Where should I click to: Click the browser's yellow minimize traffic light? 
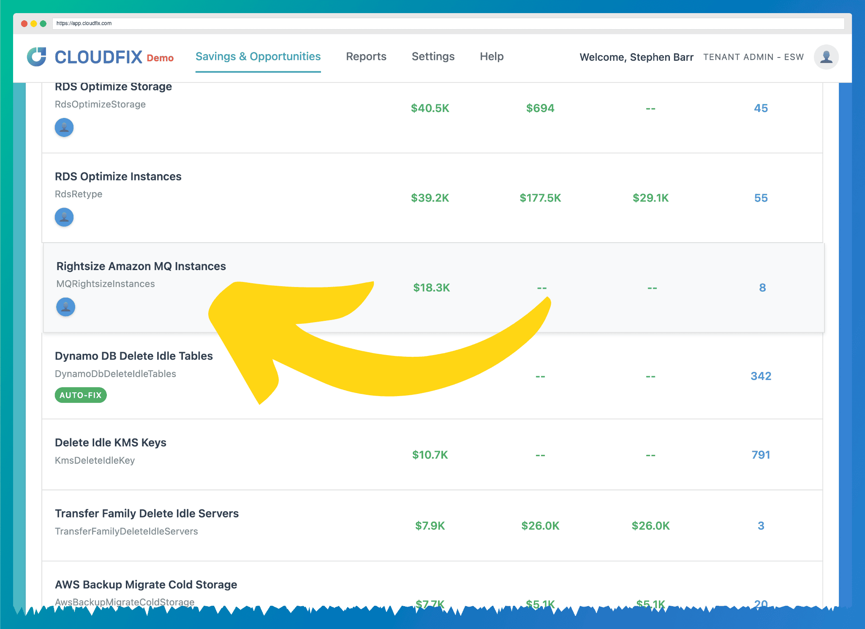point(33,24)
